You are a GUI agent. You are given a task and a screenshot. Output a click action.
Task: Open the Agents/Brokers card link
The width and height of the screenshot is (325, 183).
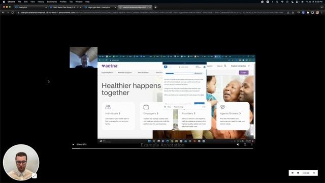click(230, 113)
